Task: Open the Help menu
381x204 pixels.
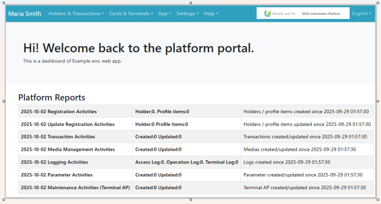Action: 211,13
